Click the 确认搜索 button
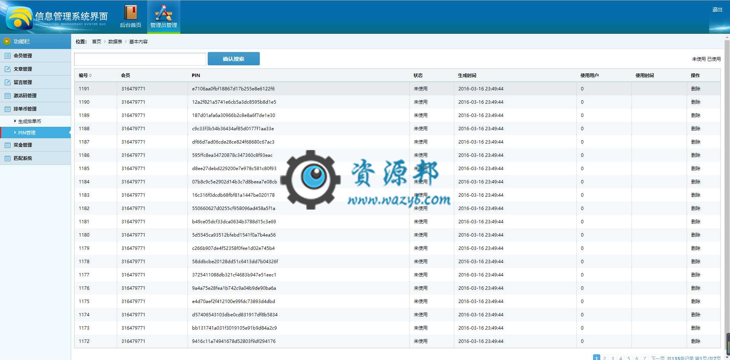This screenshot has height=360, width=730. 234,59
